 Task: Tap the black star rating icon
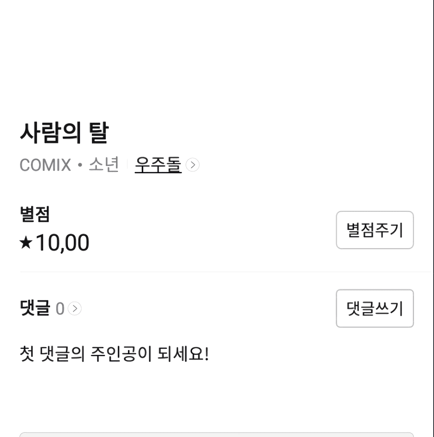26,242
